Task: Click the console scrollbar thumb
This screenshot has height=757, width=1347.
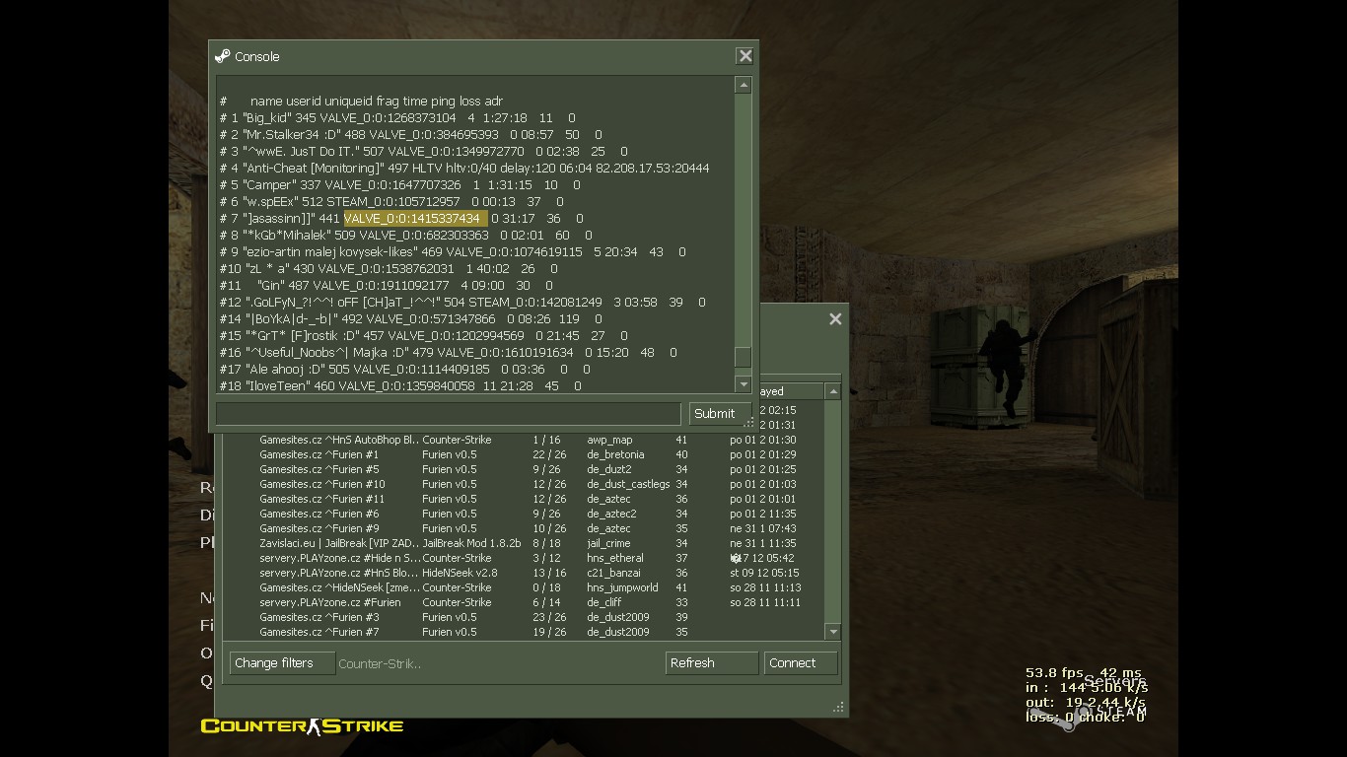Action: coord(744,358)
